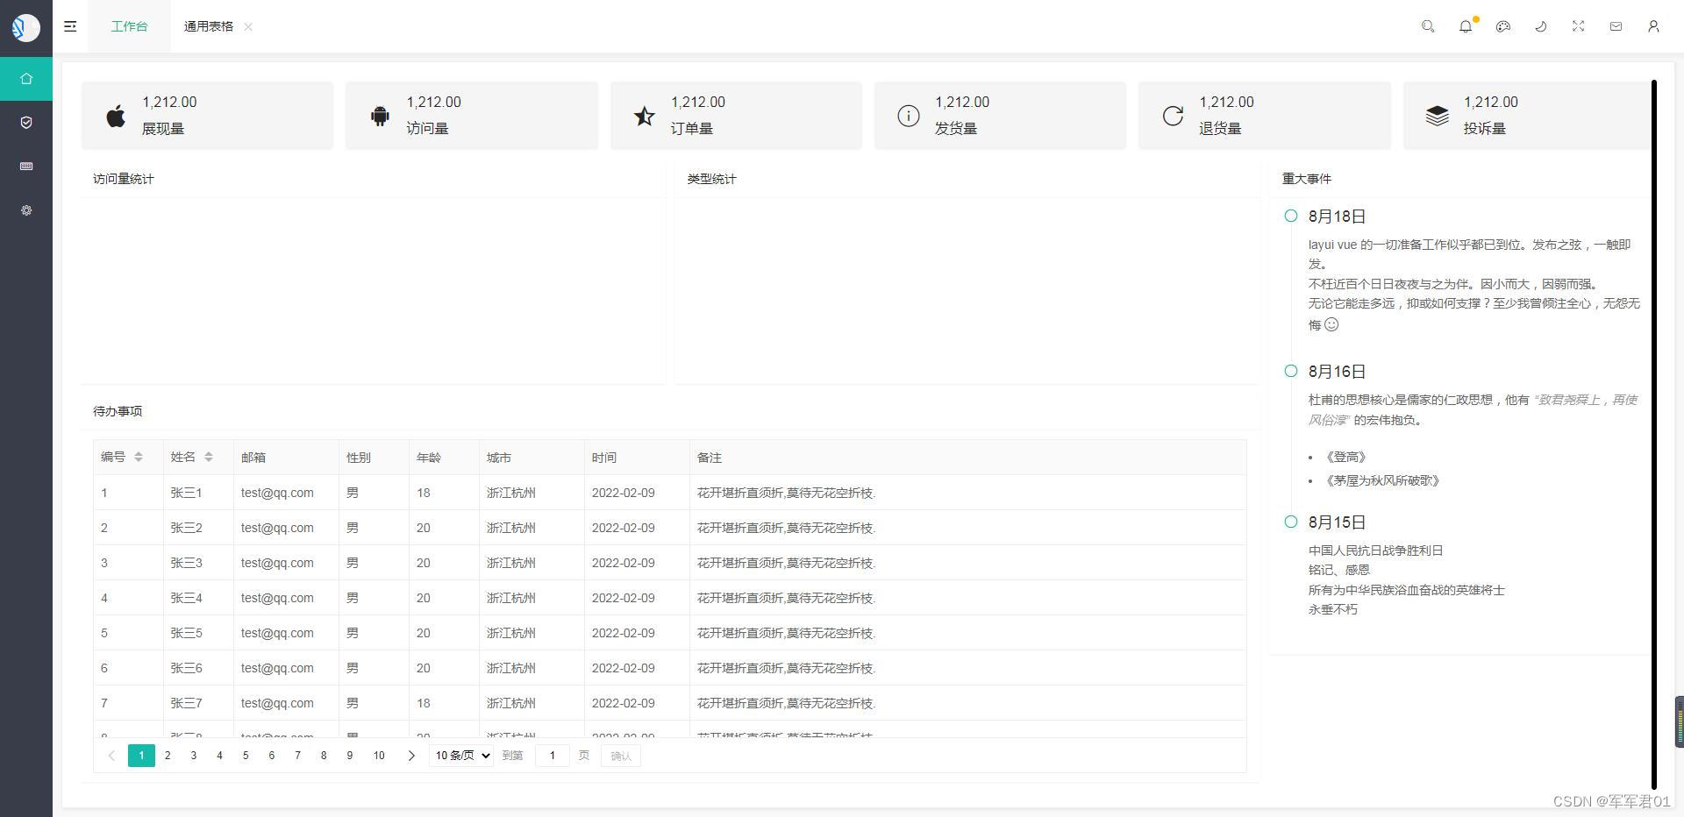Click the 重大事件 panel title

coord(1307,179)
